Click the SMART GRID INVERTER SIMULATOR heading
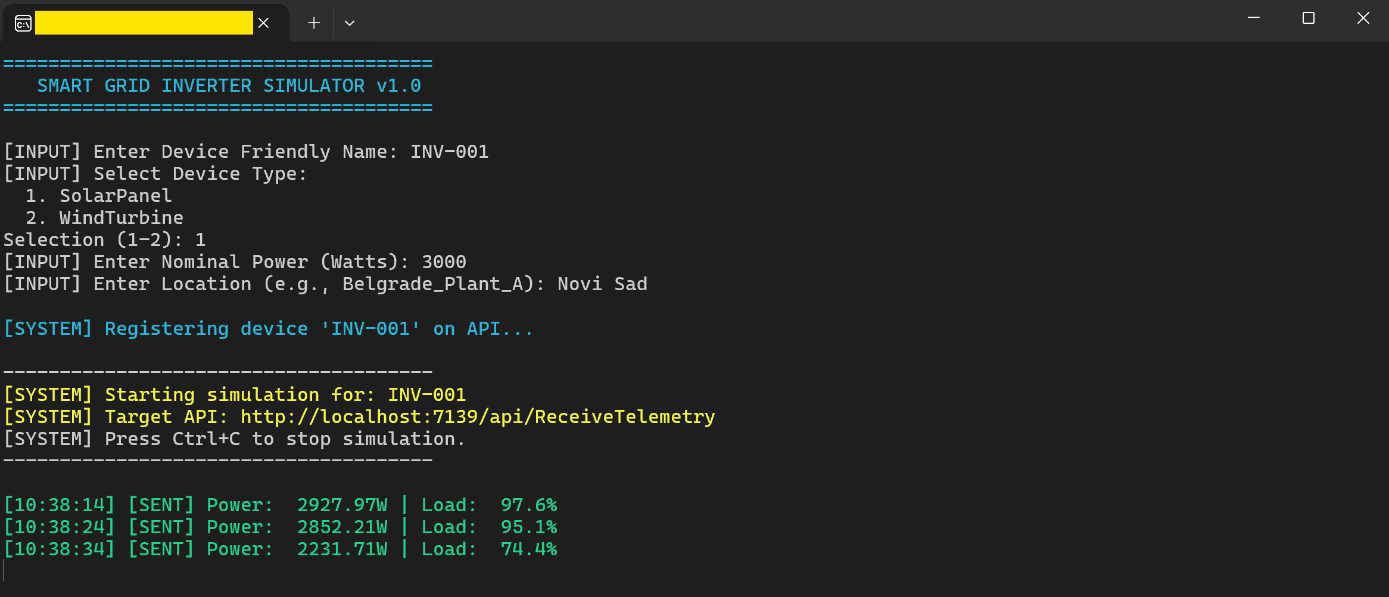1389x597 pixels. pyautogui.click(x=229, y=86)
